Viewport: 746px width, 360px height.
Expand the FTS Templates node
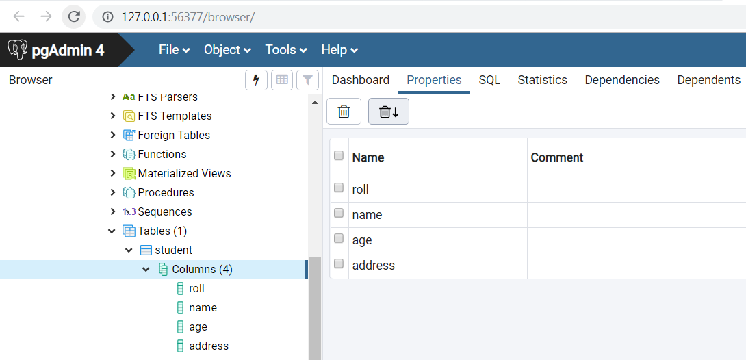pyautogui.click(x=112, y=116)
